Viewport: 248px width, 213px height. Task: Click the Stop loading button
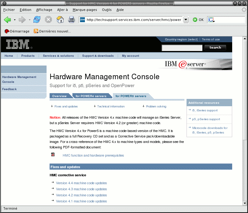[48, 20]
